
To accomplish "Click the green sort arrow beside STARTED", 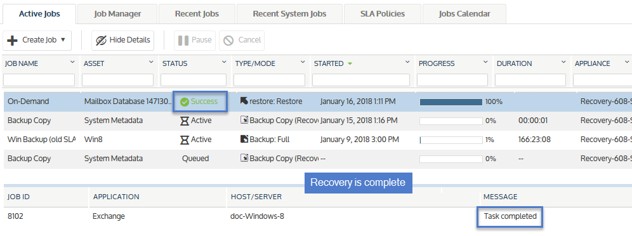I will coord(350,63).
